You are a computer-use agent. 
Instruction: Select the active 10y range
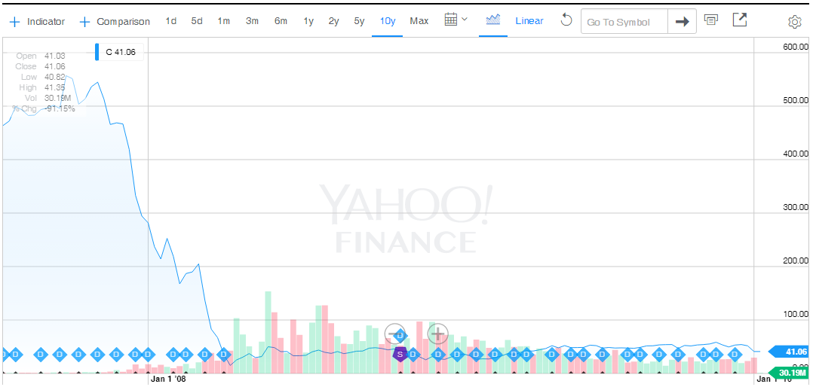pos(388,21)
